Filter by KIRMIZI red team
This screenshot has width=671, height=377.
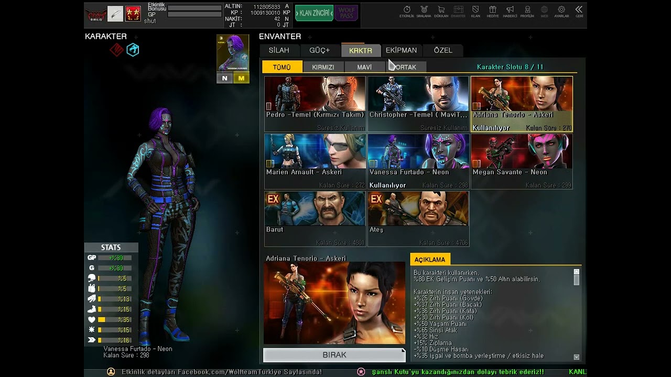[323, 67]
